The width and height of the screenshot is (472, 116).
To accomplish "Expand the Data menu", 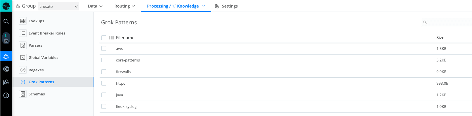I will (x=95, y=6).
